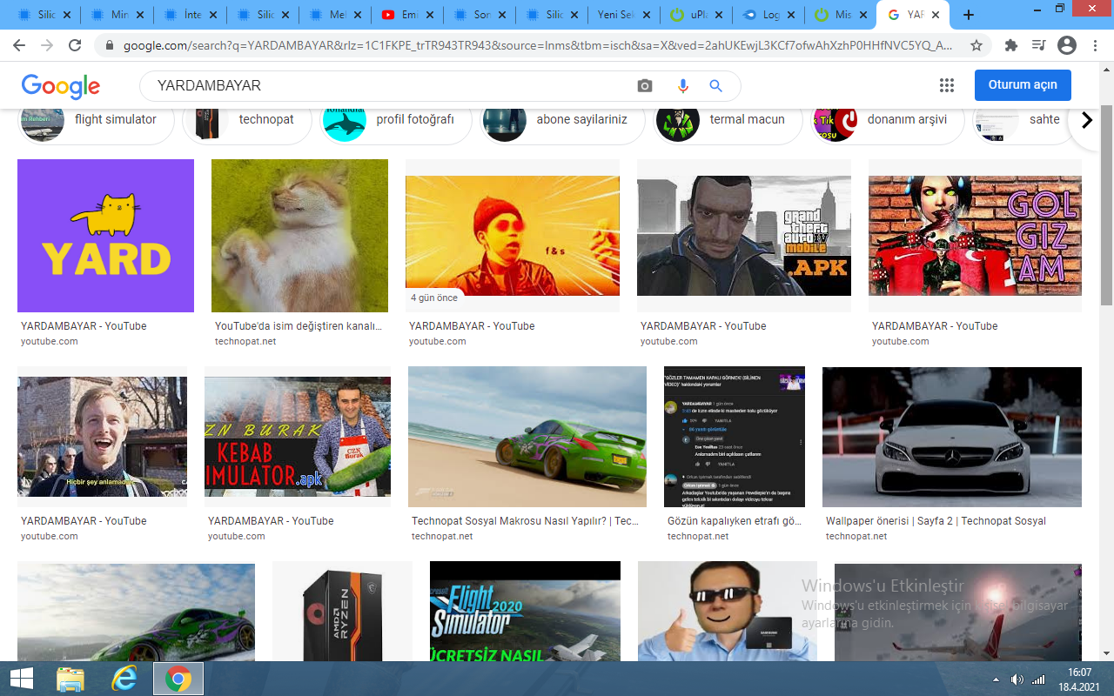Open the Chrome three-dot menu
1114x696 pixels.
click(x=1096, y=45)
